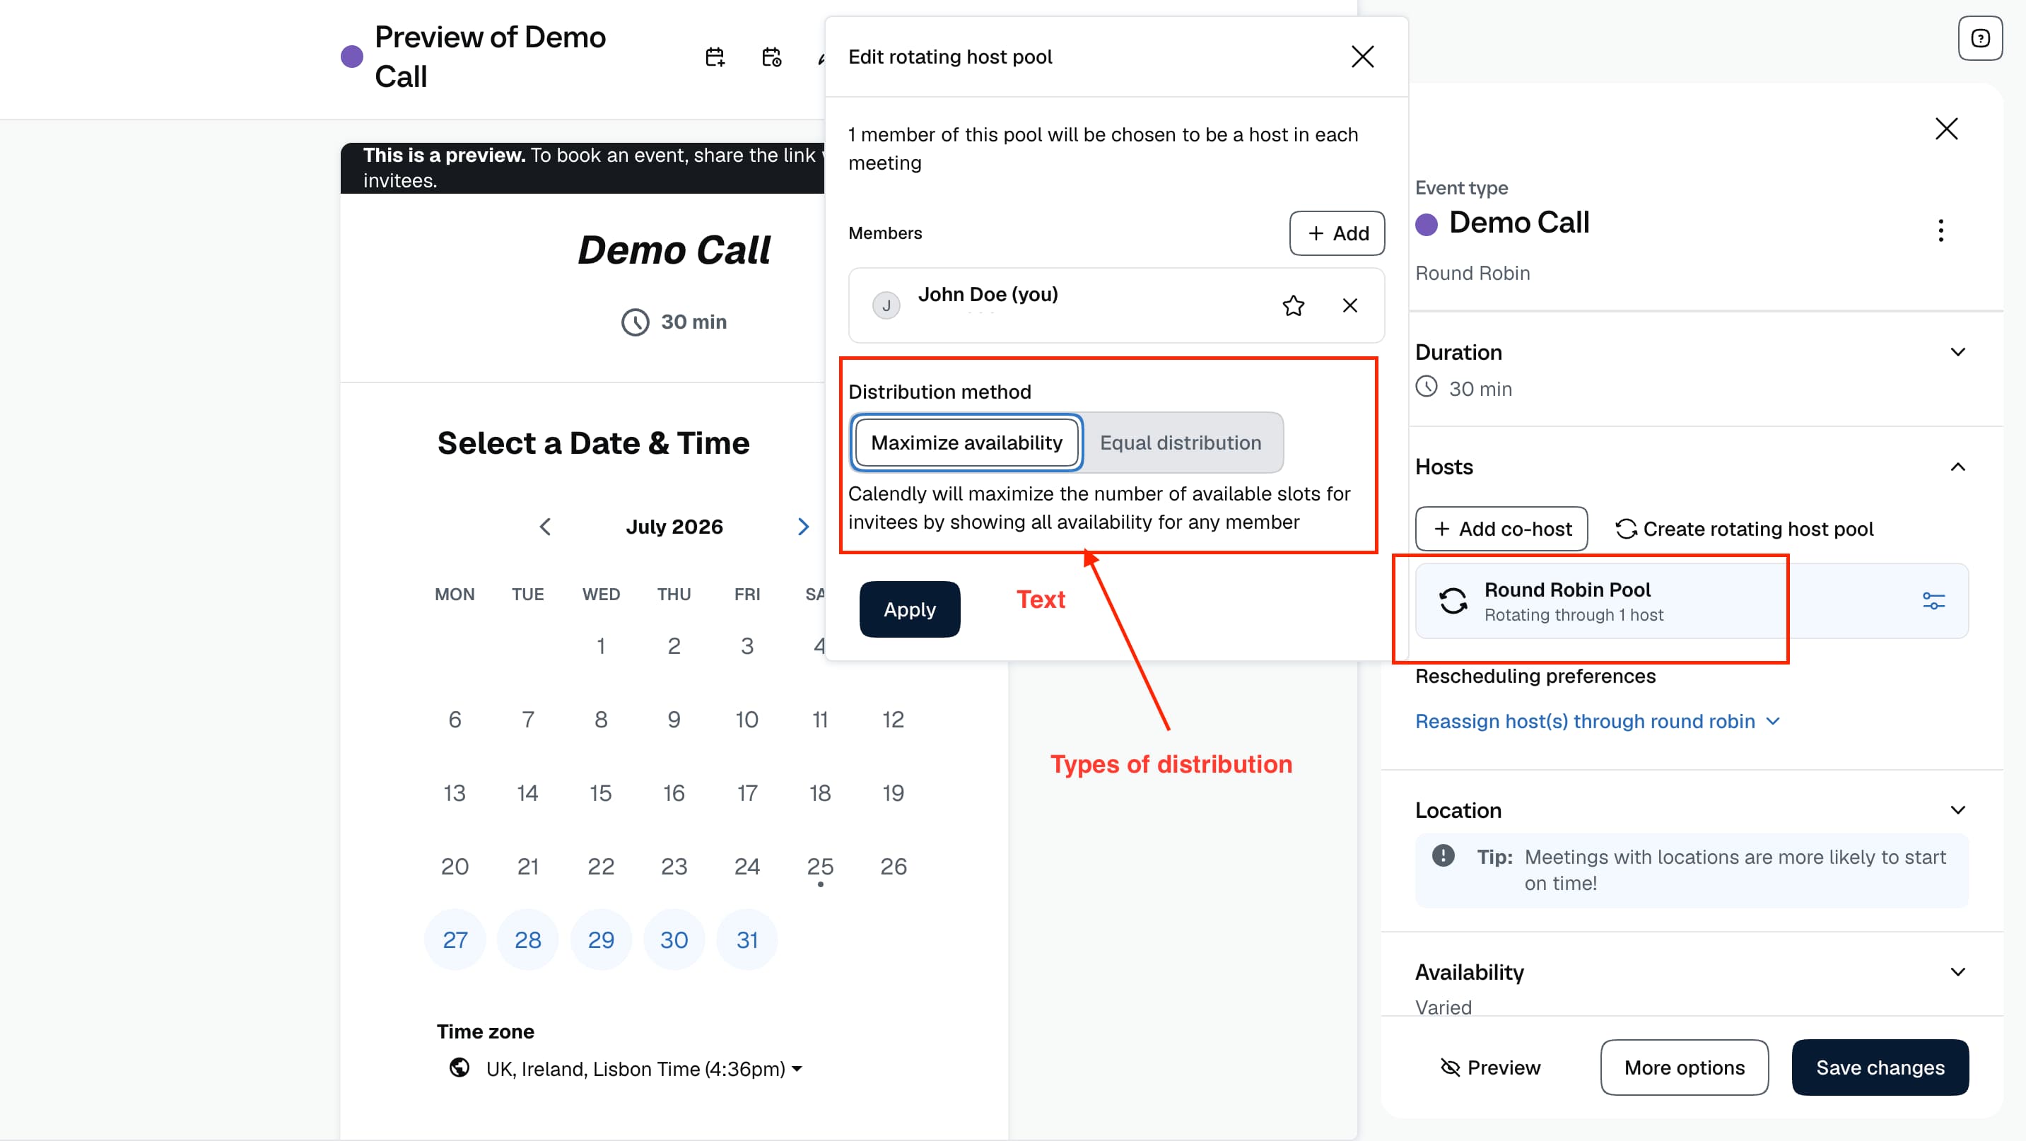Click Add co-host button
2026x1141 pixels.
(x=1501, y=529)
